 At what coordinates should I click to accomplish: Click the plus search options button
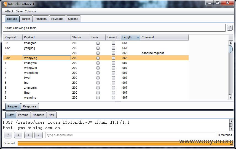coord(28,135)
